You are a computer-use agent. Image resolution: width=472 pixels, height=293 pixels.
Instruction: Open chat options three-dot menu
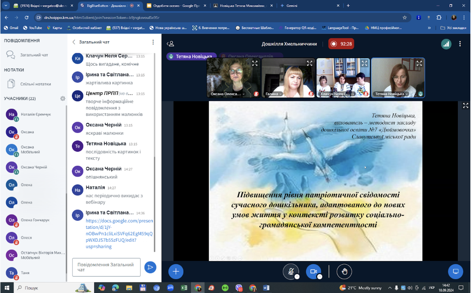153,42
